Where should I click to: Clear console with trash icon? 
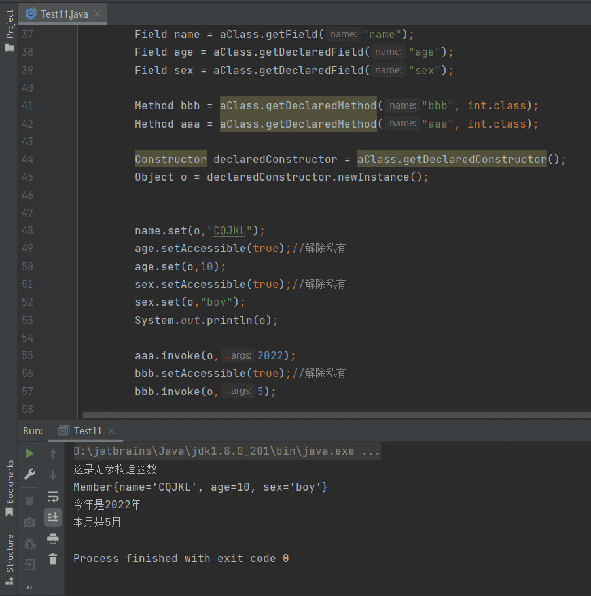(53, 559)
